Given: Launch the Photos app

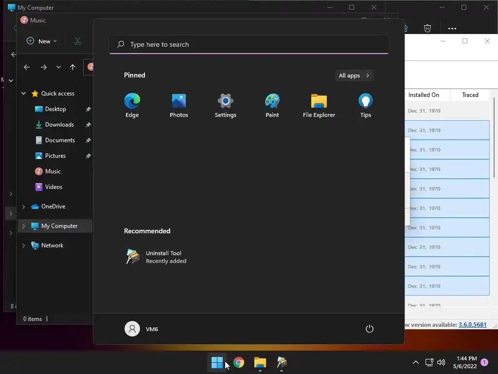Looking at the screenshot, I should tap(179, 105).
